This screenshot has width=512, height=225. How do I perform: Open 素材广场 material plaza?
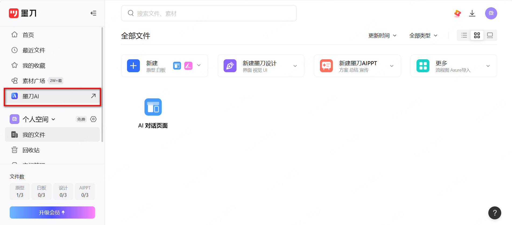tap(52, 81)
